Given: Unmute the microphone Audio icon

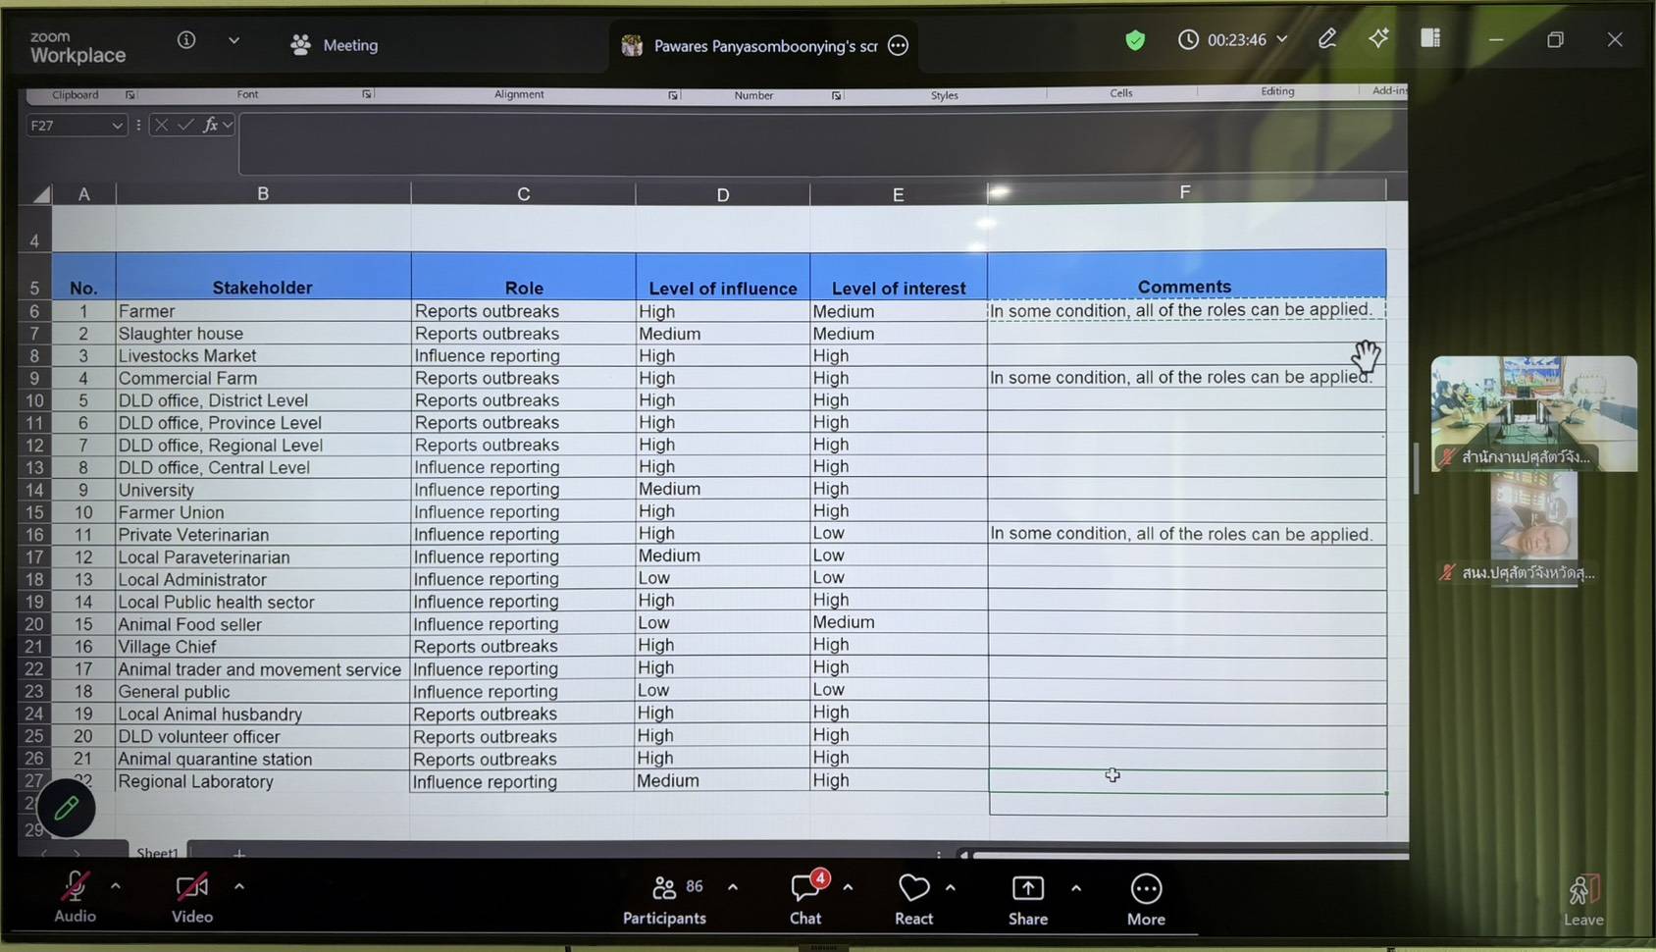Looking at the screenshot, I should click(75, 888).
